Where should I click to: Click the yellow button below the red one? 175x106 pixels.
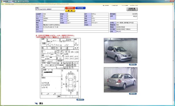pos(70,11)
